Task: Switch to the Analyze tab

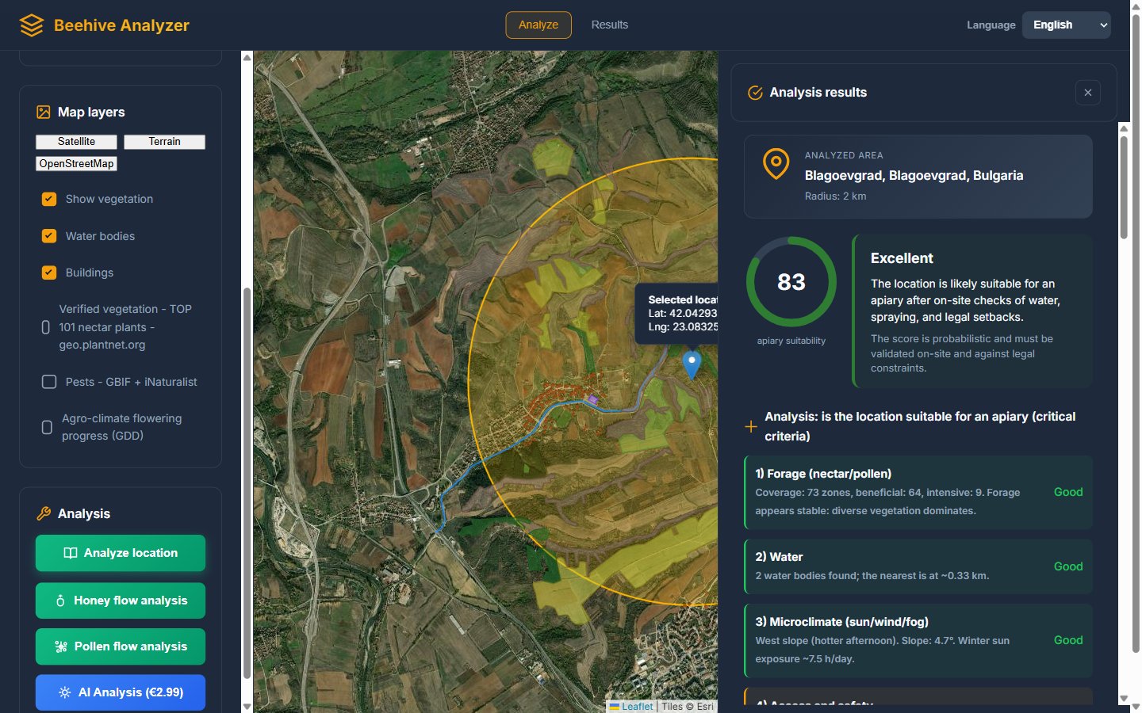Action: coord(538,25)
